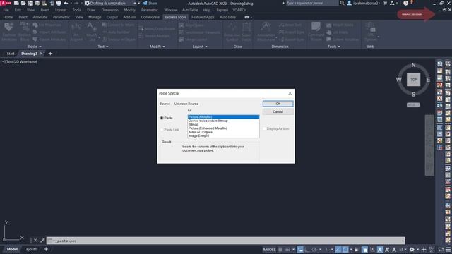Click the TOP face of the ViewCube

(413, 80)
